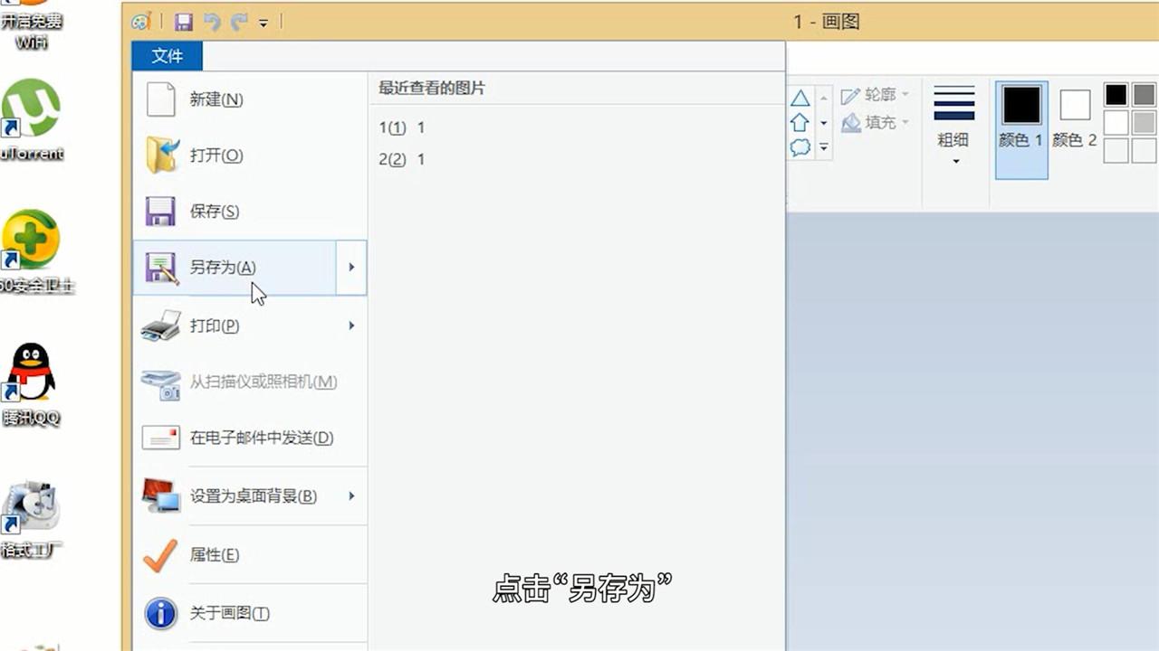Image resolution: width=1159 pixels, height=651 pixels.
Task: Click the printer icon for 打印
Action: (x=161, y=325)
